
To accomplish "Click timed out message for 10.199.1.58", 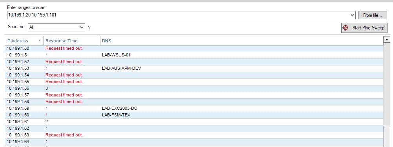I will 64,102.
